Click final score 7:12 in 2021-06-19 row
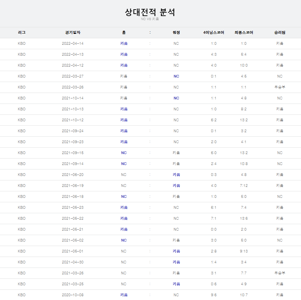Viewport: 301px width, 300px height. point(244,186)
